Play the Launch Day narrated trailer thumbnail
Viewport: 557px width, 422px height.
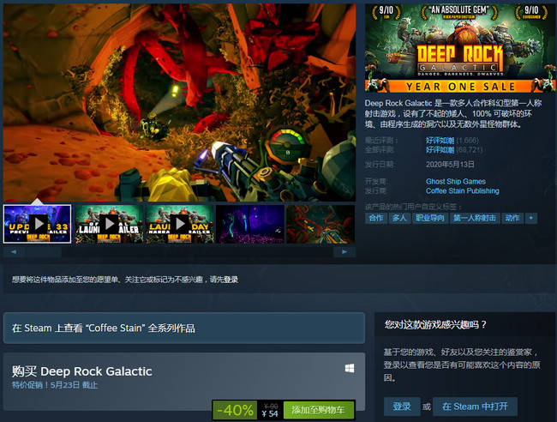coord(180,224)
